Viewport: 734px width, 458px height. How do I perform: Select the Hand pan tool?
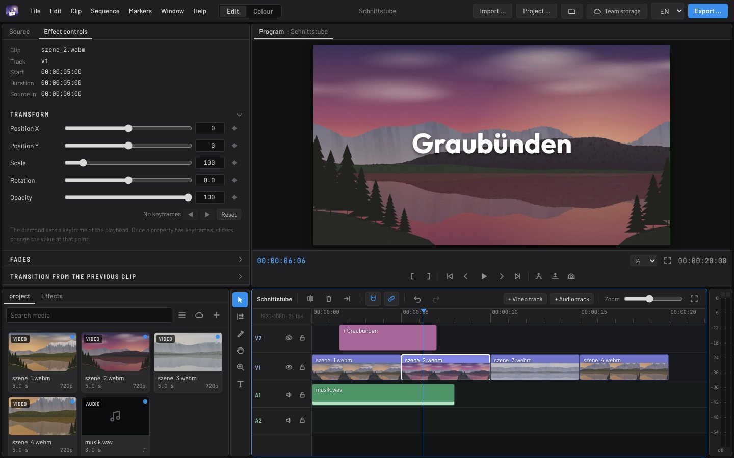tap(240, 351)
